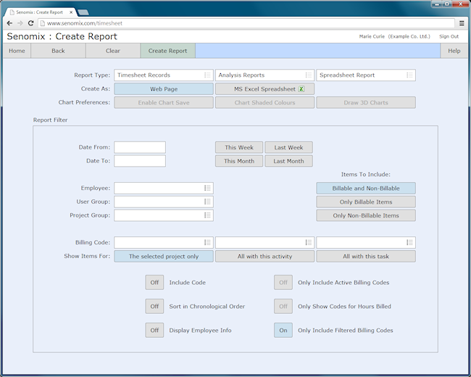Choose Web Page output format
Image resolution: width=471 pixels, height=377 pixels.
[x=164, y=89]
